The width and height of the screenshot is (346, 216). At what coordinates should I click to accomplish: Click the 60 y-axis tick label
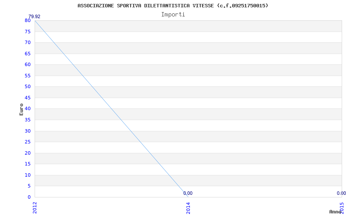(x=28, y=64)
